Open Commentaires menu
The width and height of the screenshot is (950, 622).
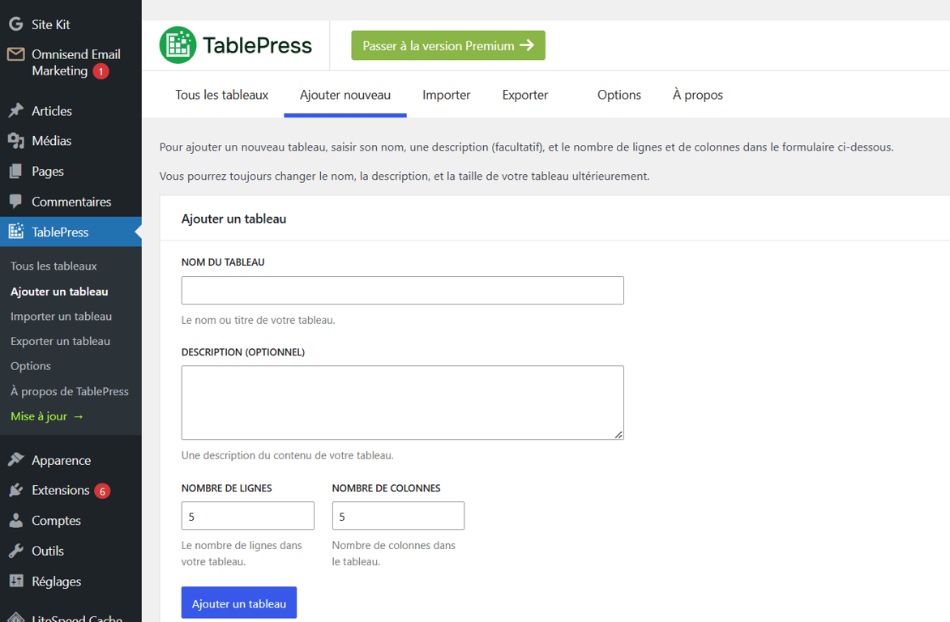tap(71, 202)
